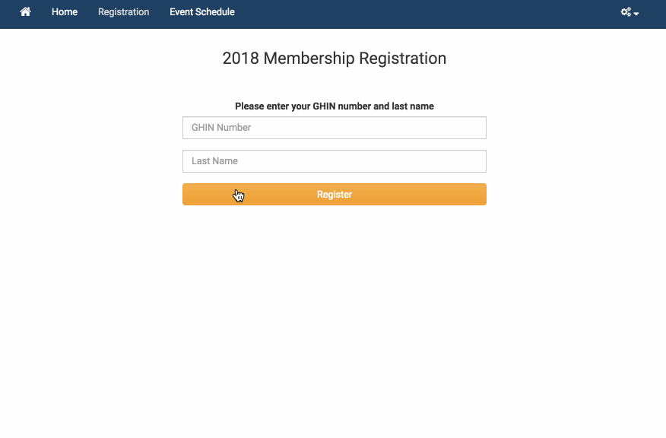Submit the form using Register
Screen dimensions: 666x438
(x=335, y=194)
